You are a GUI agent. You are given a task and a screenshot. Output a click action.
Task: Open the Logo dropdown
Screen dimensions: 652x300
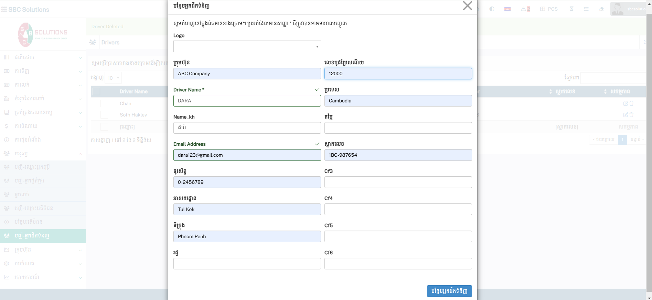pyautogui.click(x=247, y=46)
